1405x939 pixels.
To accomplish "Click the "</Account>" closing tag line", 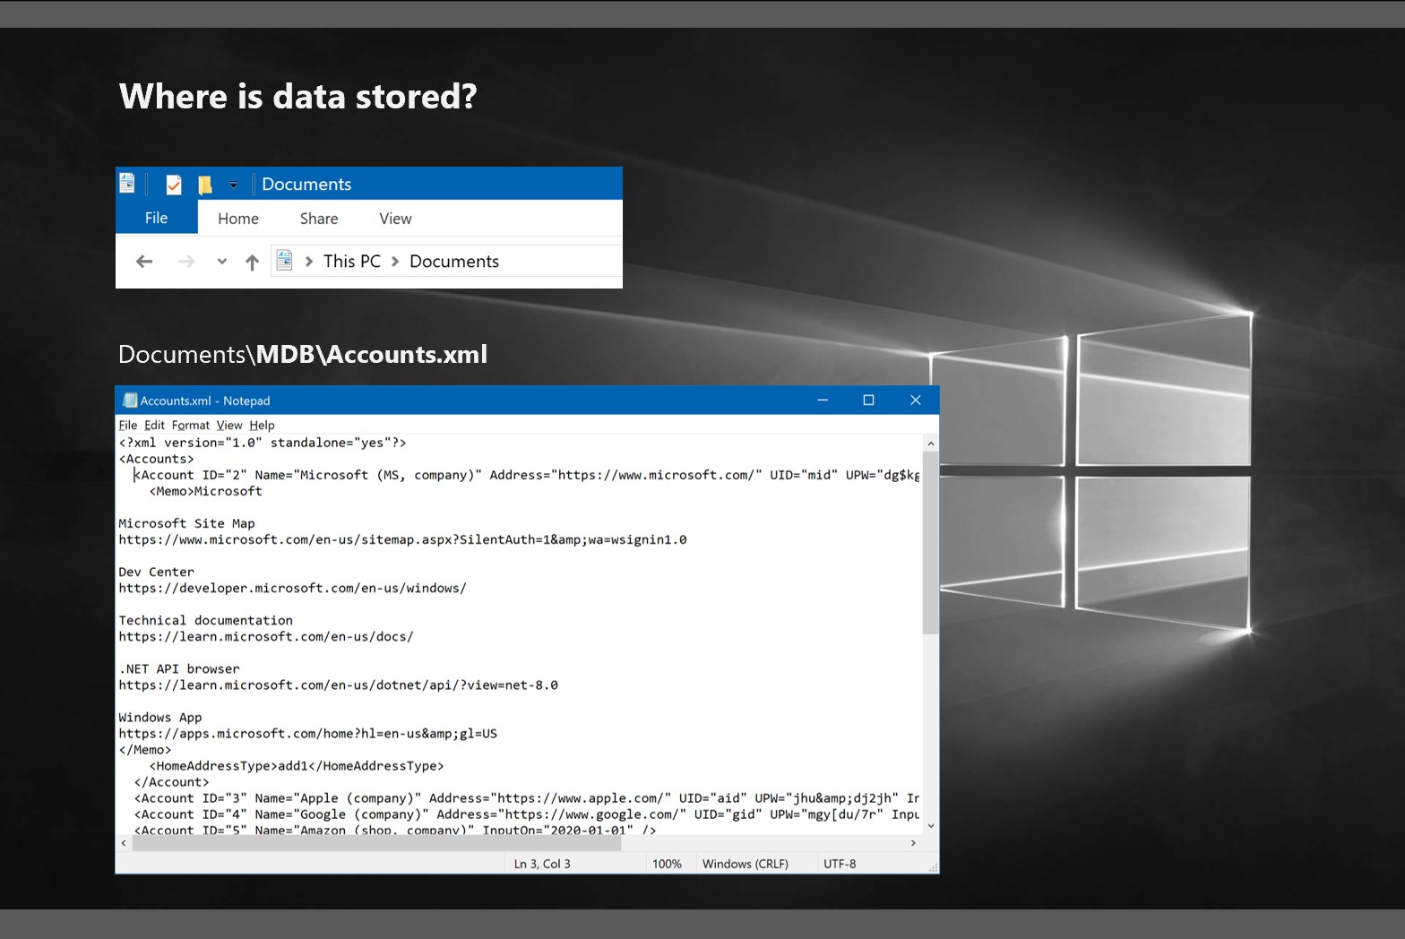I will 171,781.
